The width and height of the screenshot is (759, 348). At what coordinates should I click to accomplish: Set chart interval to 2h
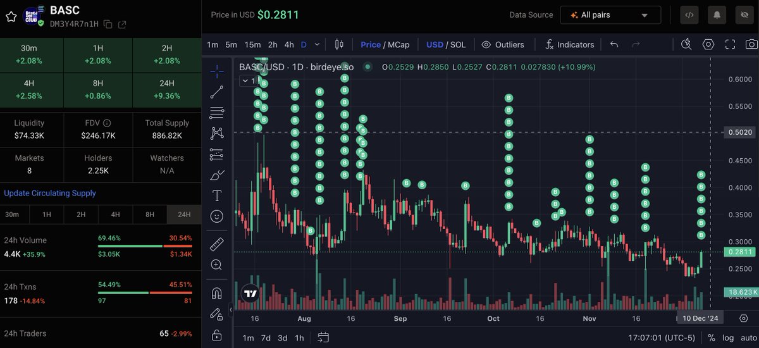(x=273, y=44)
